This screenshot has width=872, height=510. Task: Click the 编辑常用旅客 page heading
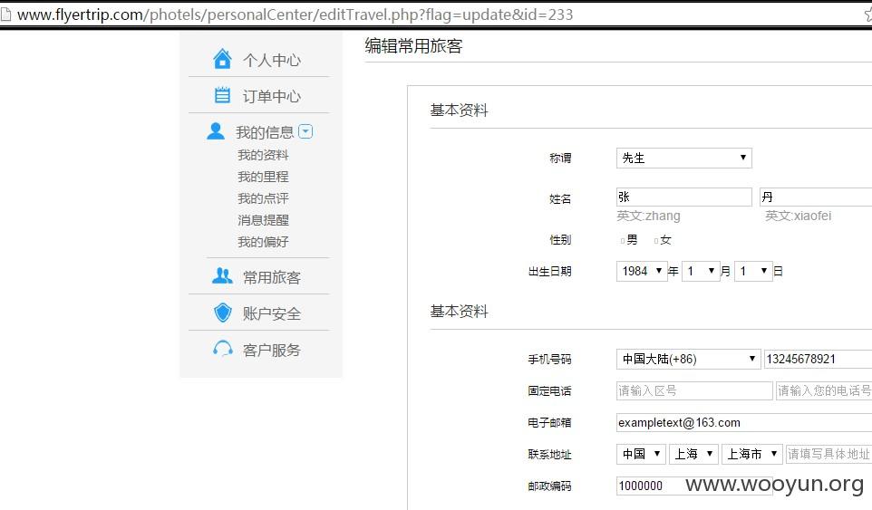click(413, 46)
